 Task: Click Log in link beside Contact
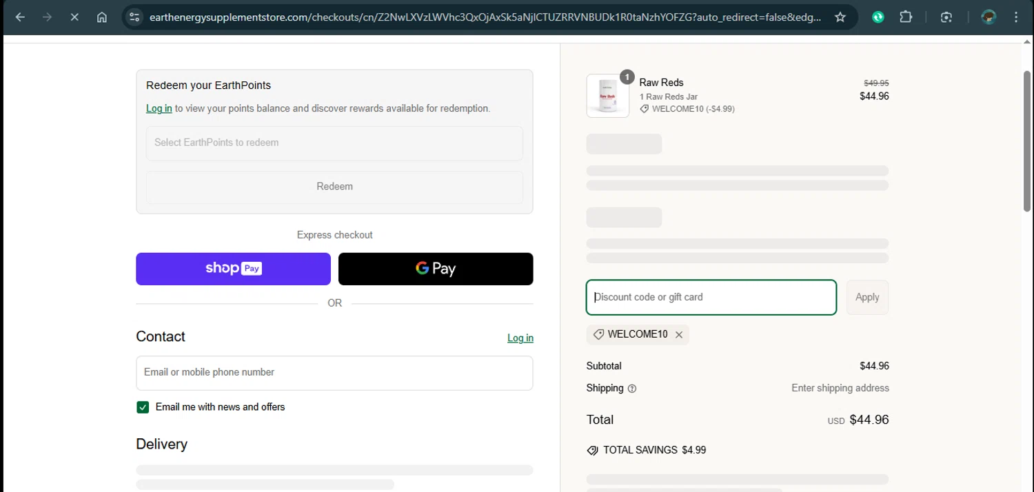[x=520, y=338]
